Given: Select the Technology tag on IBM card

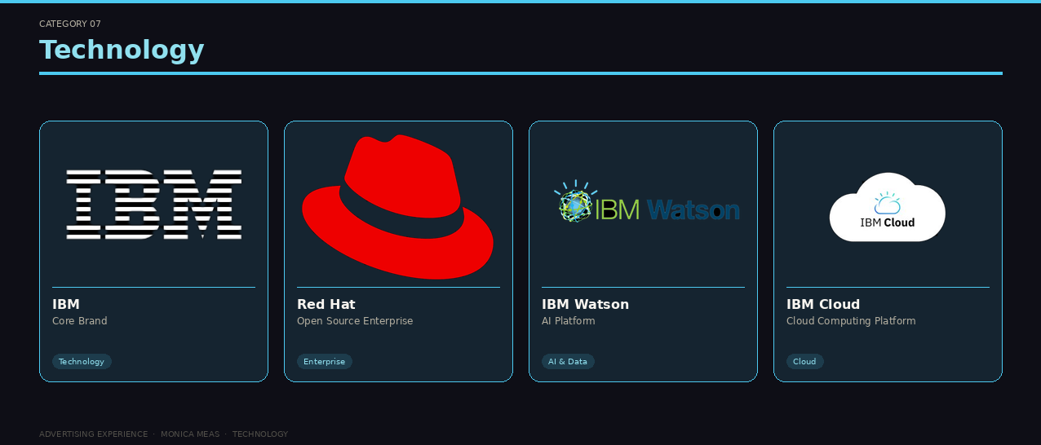Looking at the screenshot, I should (x=82, y=361).
